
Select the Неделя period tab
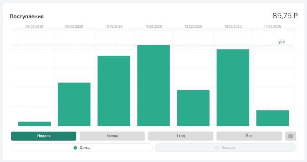click(x=44, y=136)
